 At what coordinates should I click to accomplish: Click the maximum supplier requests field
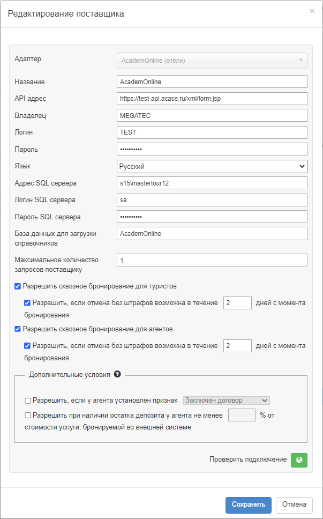(212, 260)
